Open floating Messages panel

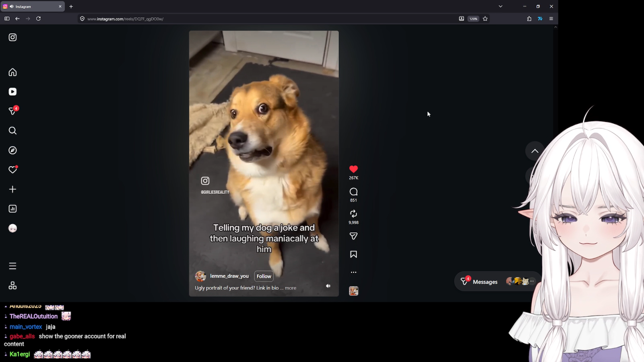point(497,282)
